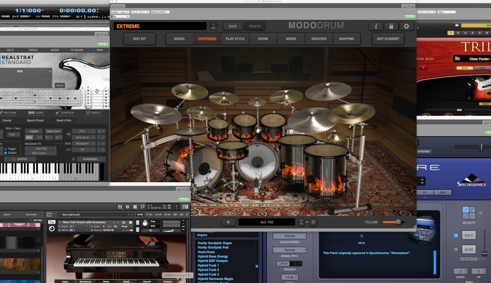Viewport: 491px width, 283px height.
Task: Select the Bass'n'Chord tab in RealStrat
Action: pos(35,121)
